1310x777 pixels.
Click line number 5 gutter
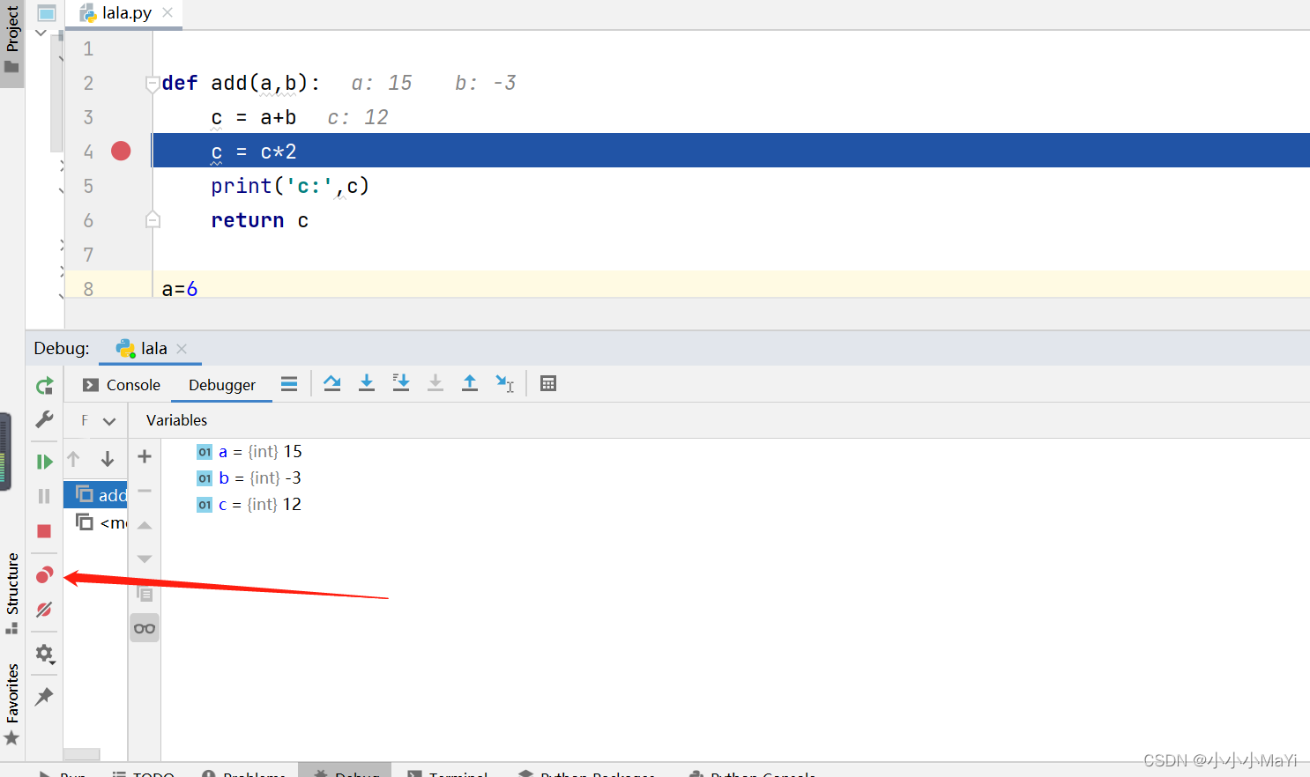(x=88, y=186)
